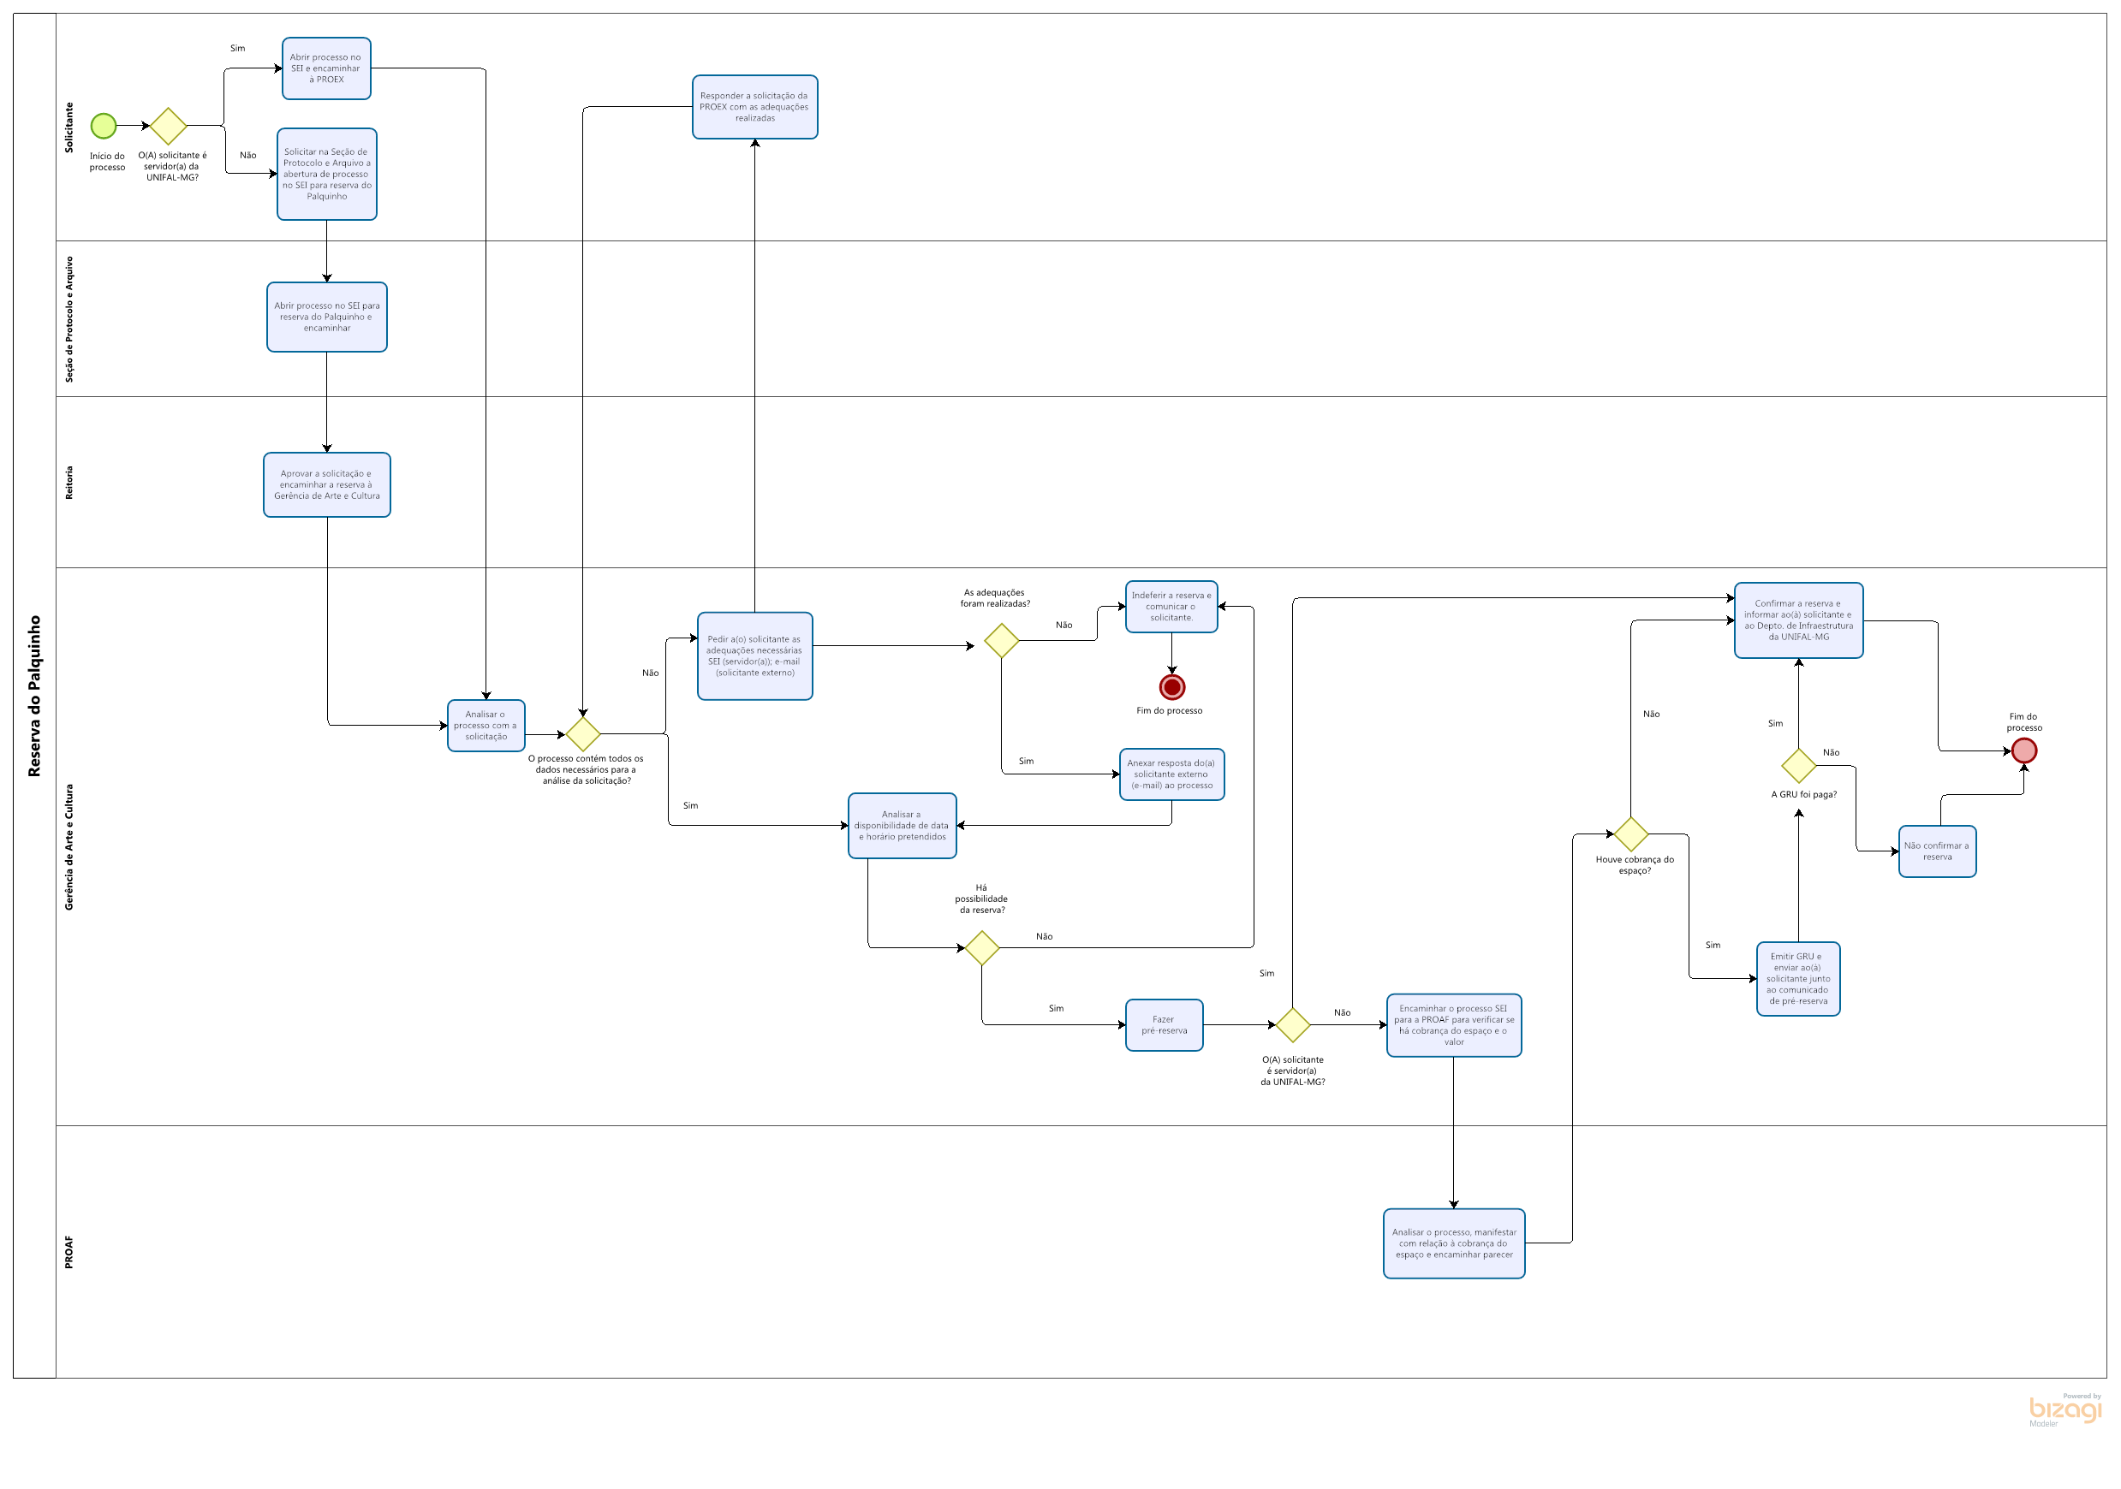The width and height of the screenshot is (2121, 1489).
Task: Click the 'Início do processo' label
Action: (107, 162)
